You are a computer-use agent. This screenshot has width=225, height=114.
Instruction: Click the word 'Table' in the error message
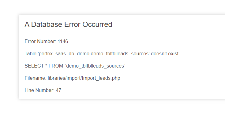coord(31,53)
